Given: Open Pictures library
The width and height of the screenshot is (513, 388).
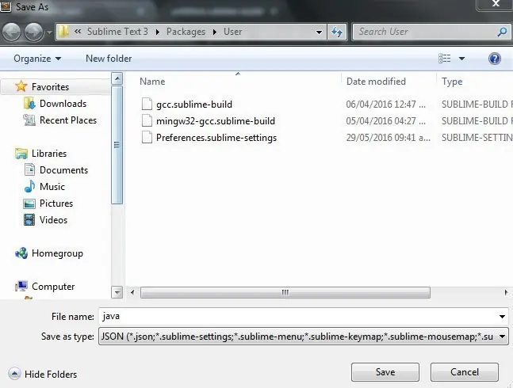Looking at the screenshot, I should click(56, 204).
